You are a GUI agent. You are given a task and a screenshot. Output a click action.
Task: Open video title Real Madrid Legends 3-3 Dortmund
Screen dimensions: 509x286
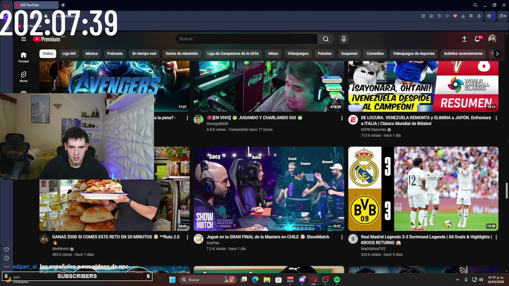click(426, 240)
